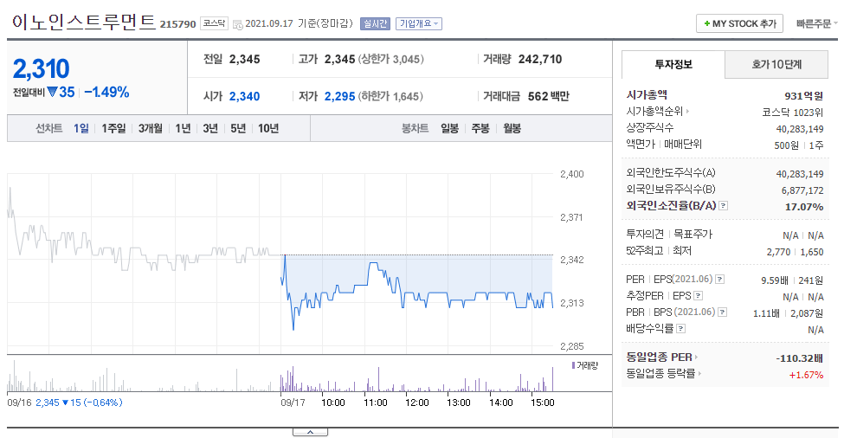The height and width of the screenshot is (438, 844).
Task: Click the 거래량 value 242,710
Action: coord(540,59)
